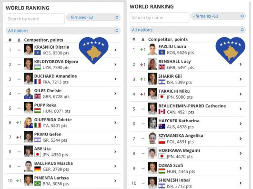Click GIUFFRIDA Odette's profile photo
Screen dimensions: 253x189
(28, 123)
